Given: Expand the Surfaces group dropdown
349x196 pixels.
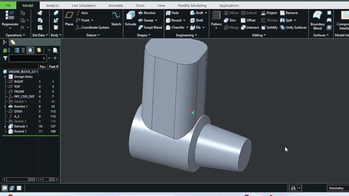Looking at the screenshot, I should (x=321, y=35).
